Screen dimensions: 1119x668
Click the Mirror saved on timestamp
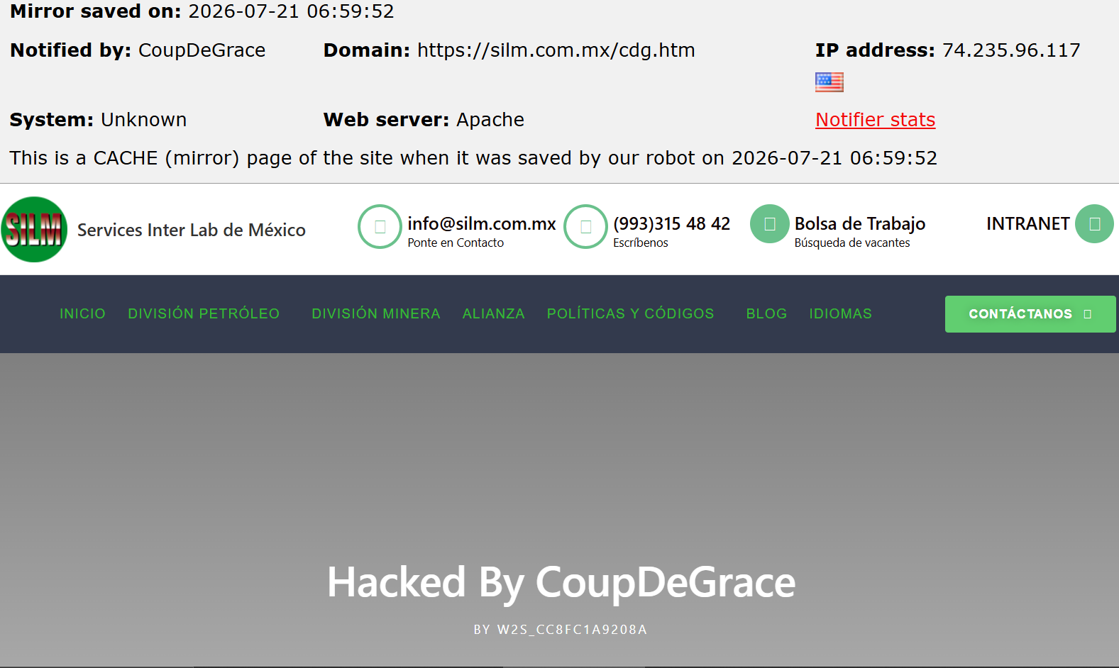coord(291,11)
